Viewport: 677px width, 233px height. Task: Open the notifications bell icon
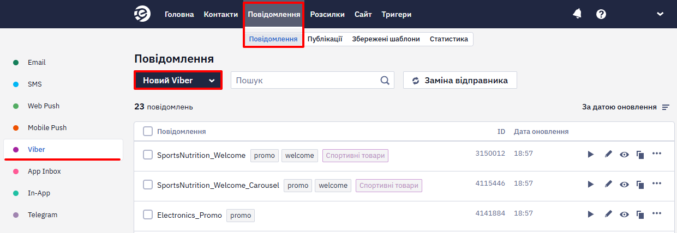(577, 14)
